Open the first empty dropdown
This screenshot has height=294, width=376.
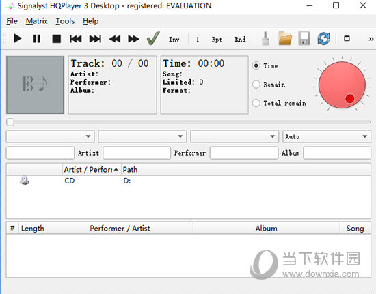coord(50,136)
